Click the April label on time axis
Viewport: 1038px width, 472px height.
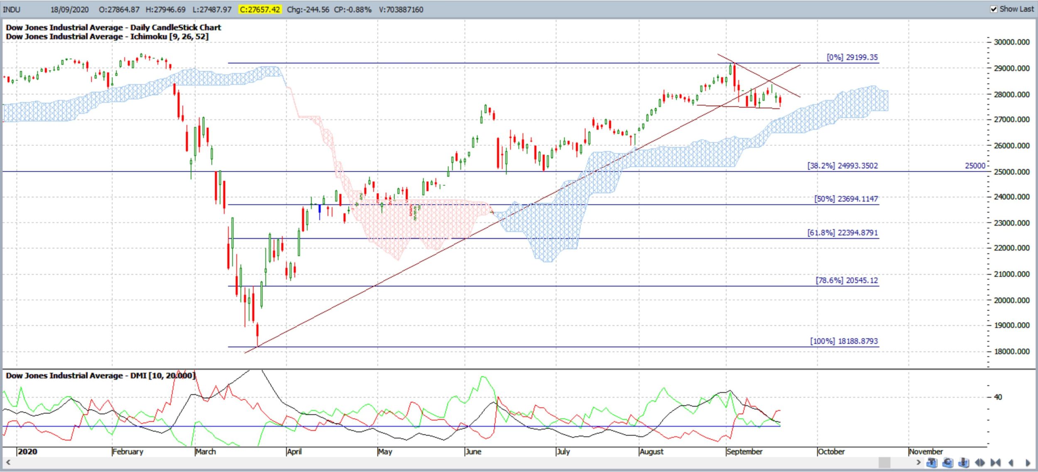294,451
